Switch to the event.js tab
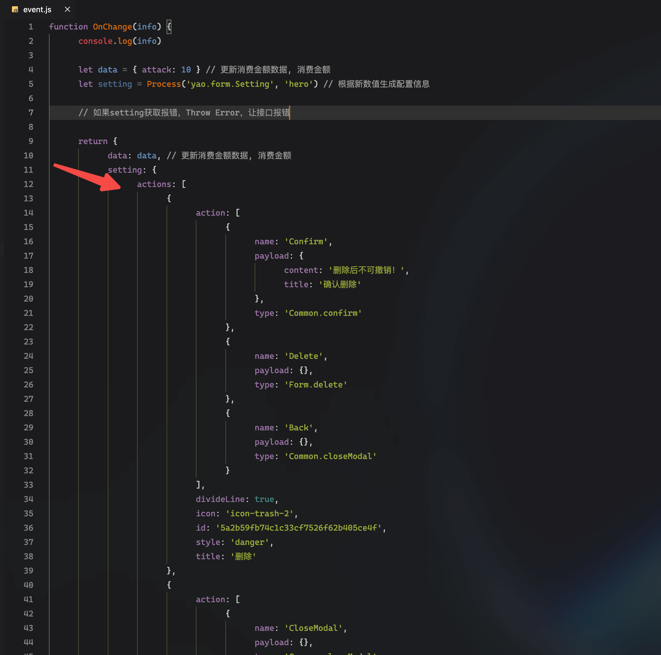The width and height of the screenshot is (661, 655). point(37,10)
